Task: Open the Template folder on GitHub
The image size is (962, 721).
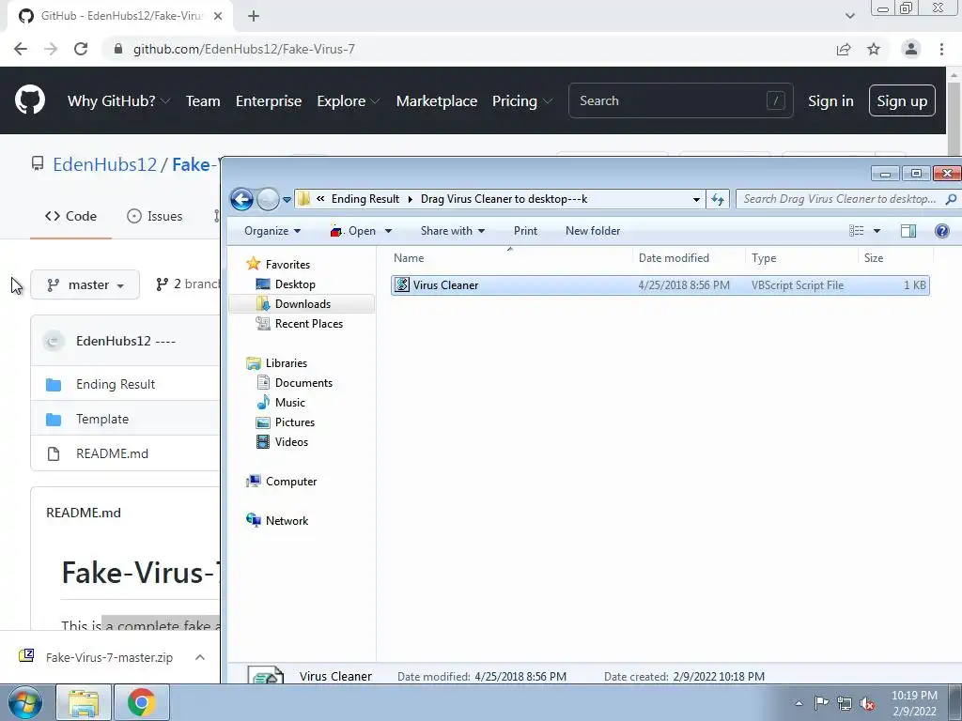Action: click(102, 420)
